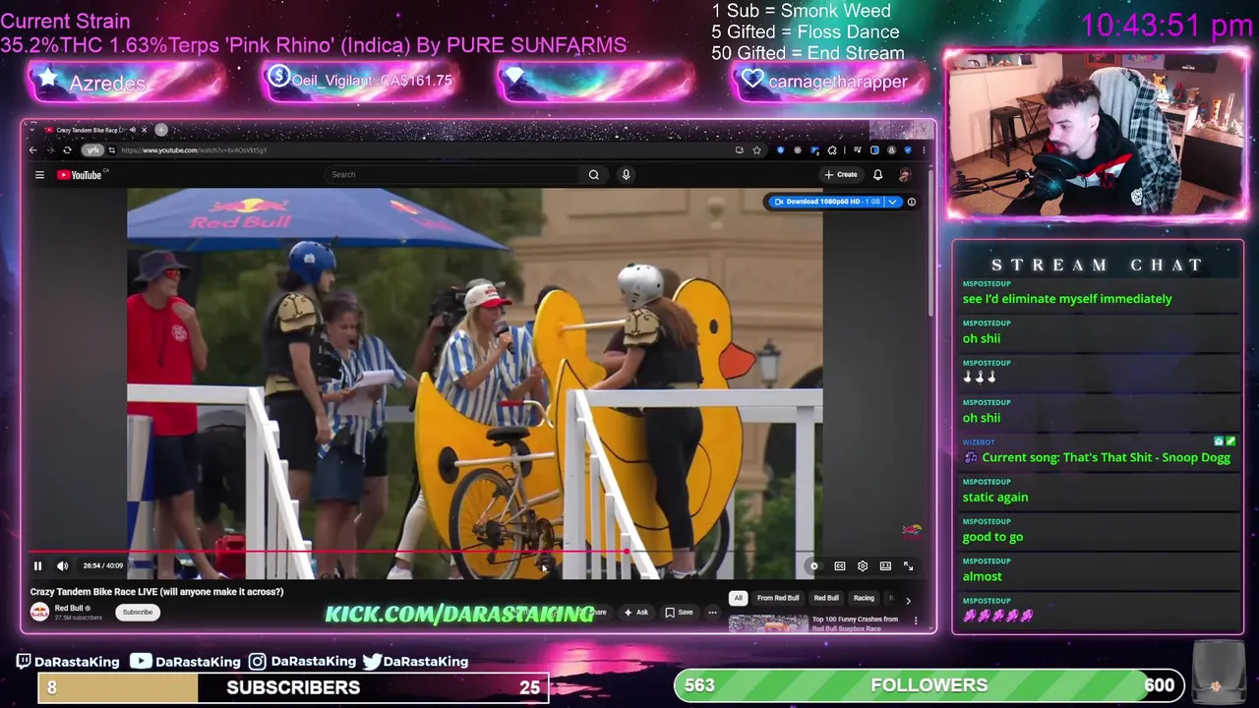
Task: Click the carnagetharapper alert banner
Action: pos(831,82)
